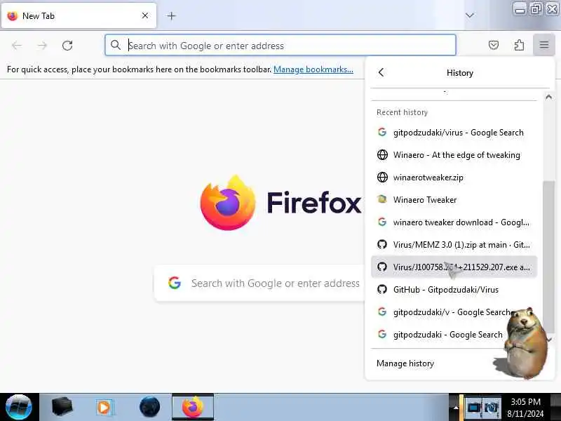Focus the address bar search field
This screenshot has height=421, width=561.
click(x=280, y=45)
